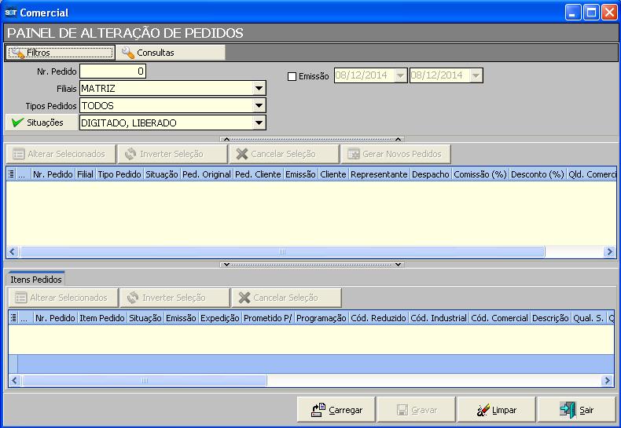Click the SIT application icon in title bar
The width and height of the screenshot is (621, 428).
(x=10, y=13)
